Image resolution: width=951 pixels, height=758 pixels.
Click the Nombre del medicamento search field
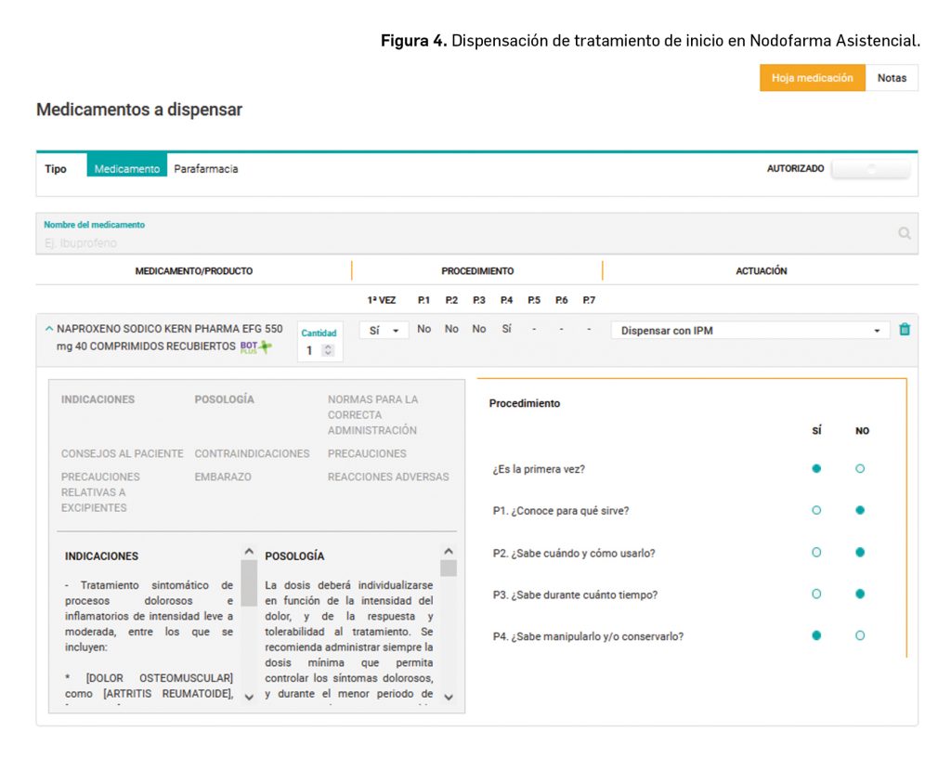tap(464, 242)
